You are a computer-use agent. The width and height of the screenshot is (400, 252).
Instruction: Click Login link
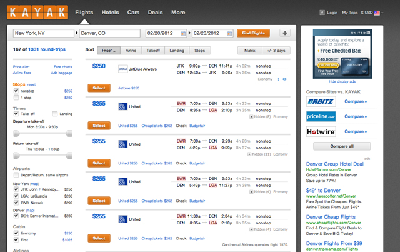tap(332, 13)
